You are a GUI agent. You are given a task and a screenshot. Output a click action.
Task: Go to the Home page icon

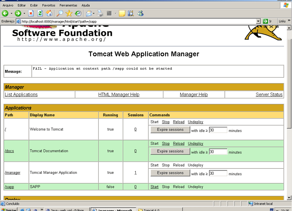click(x=49, y=13)
